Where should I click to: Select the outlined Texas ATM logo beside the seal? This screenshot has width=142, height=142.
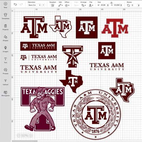(x=122, y=90)
